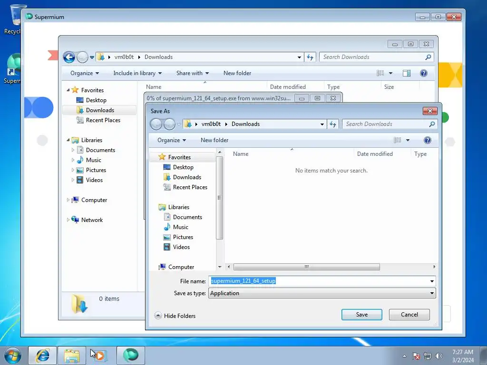Open Organize menu in Save As dialog
Screen dimensions: 487x365
pyautogui.click(x=171, y=140)
